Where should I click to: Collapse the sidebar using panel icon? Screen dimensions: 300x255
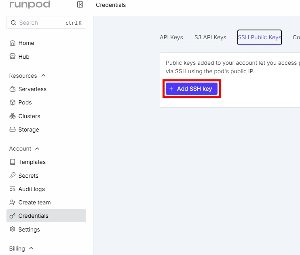[x=80, y=4]
